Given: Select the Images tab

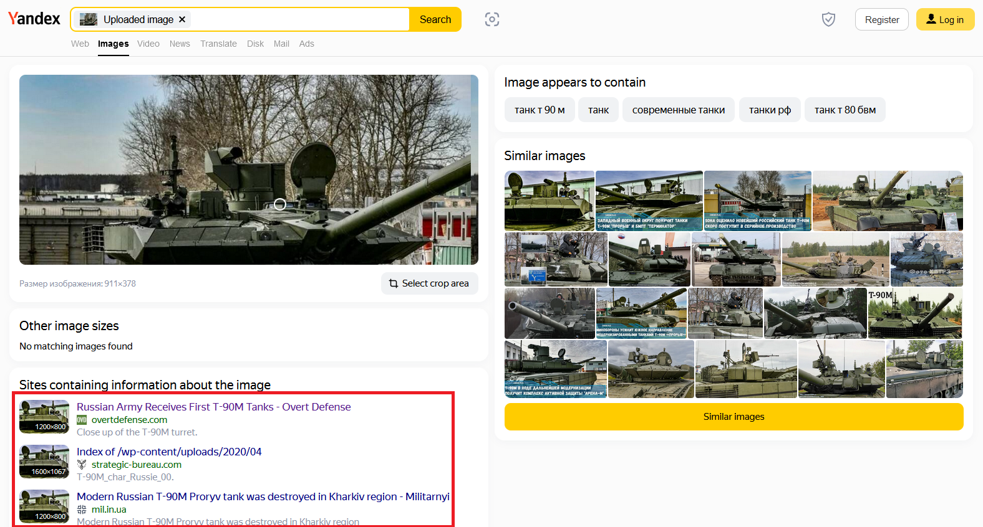Looking at the screenshot, I should pyautogui.click(x=114, y=44).
